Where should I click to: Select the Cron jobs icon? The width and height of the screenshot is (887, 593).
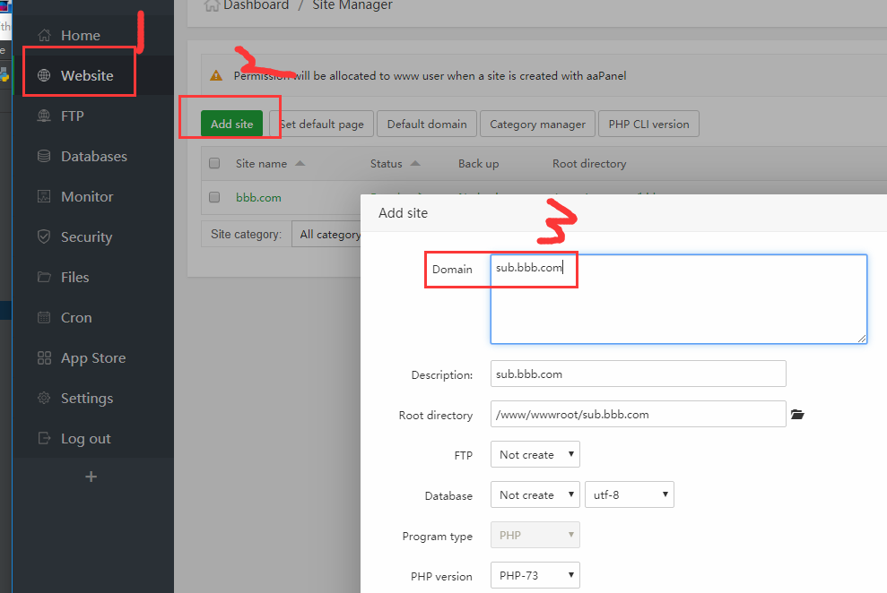coord(43,317)
